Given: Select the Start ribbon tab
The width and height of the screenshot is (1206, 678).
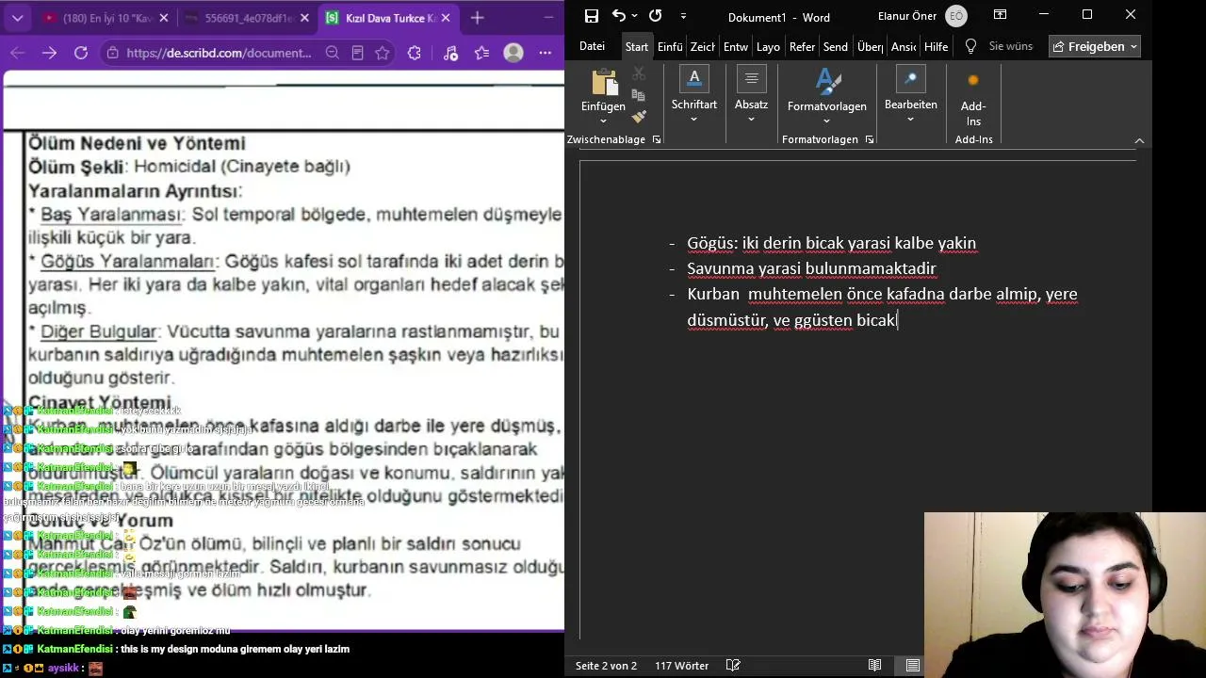Looking at the screenshot, I should [637, 46].
